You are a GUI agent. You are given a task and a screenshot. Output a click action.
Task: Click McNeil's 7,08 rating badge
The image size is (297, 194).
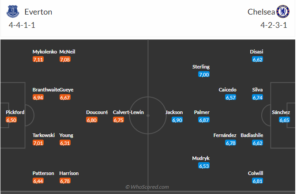(65, 60)
